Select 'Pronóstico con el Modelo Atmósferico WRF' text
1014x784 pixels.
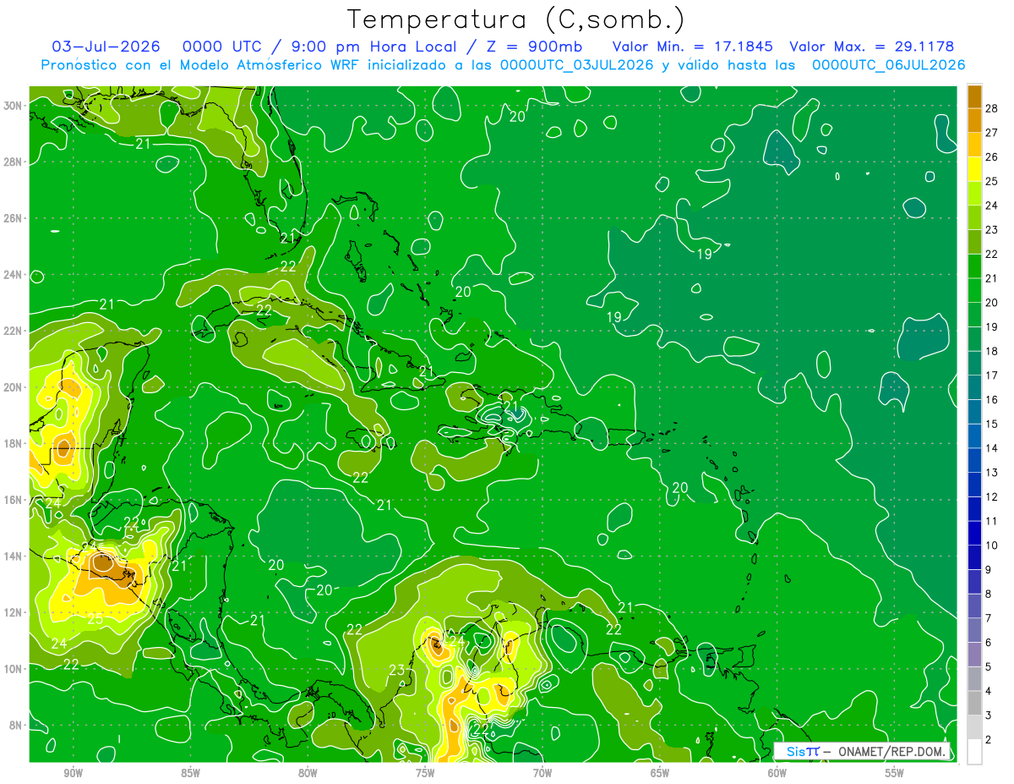[200, 65]
